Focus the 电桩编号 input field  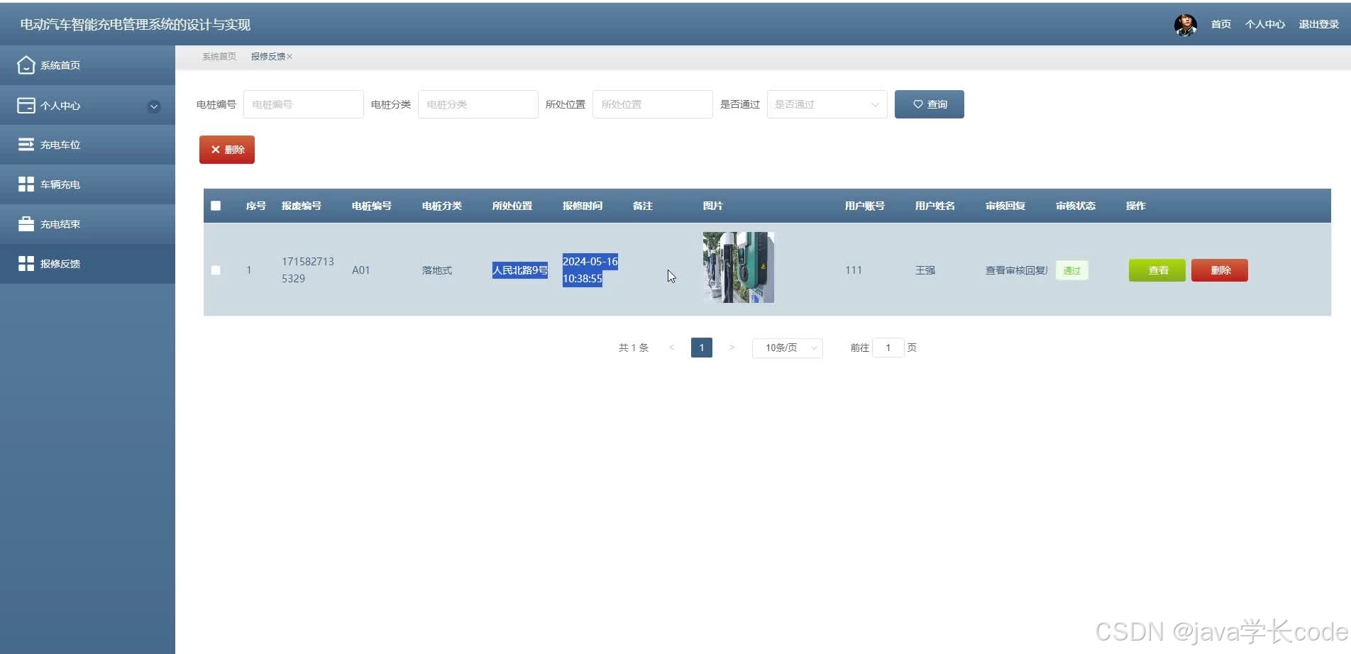(x=304, y=104)
